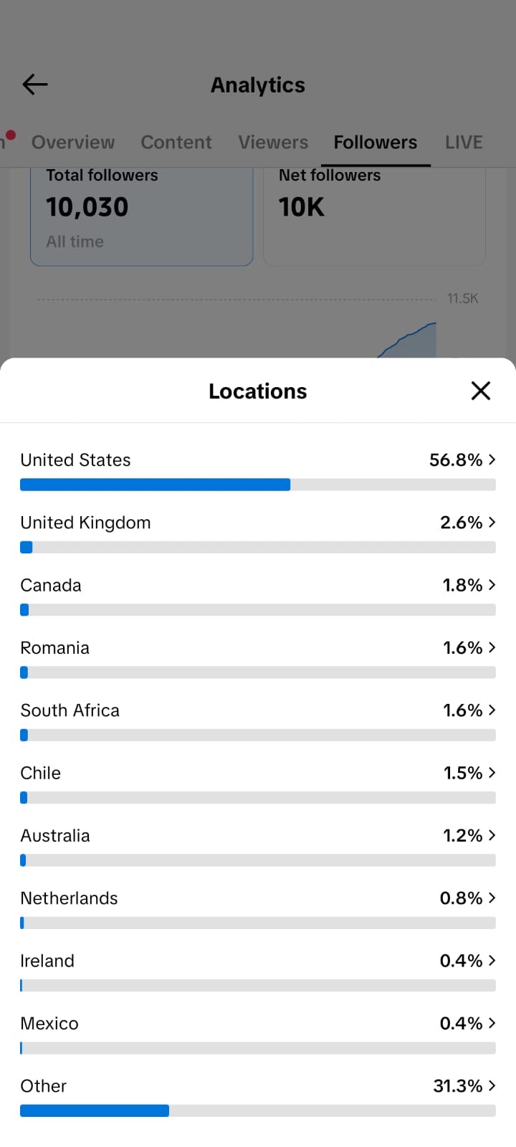The height and width of the screenshot is (1147, 516).
Task: Expand United Kingdom chevron arrow
Action: (x=492, y=522)
